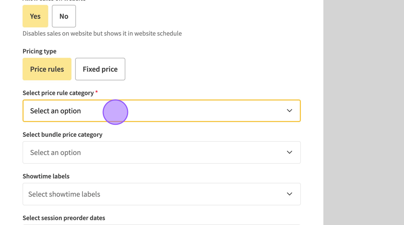Click the 'Select price rule category' label

[x=58, y=93]
